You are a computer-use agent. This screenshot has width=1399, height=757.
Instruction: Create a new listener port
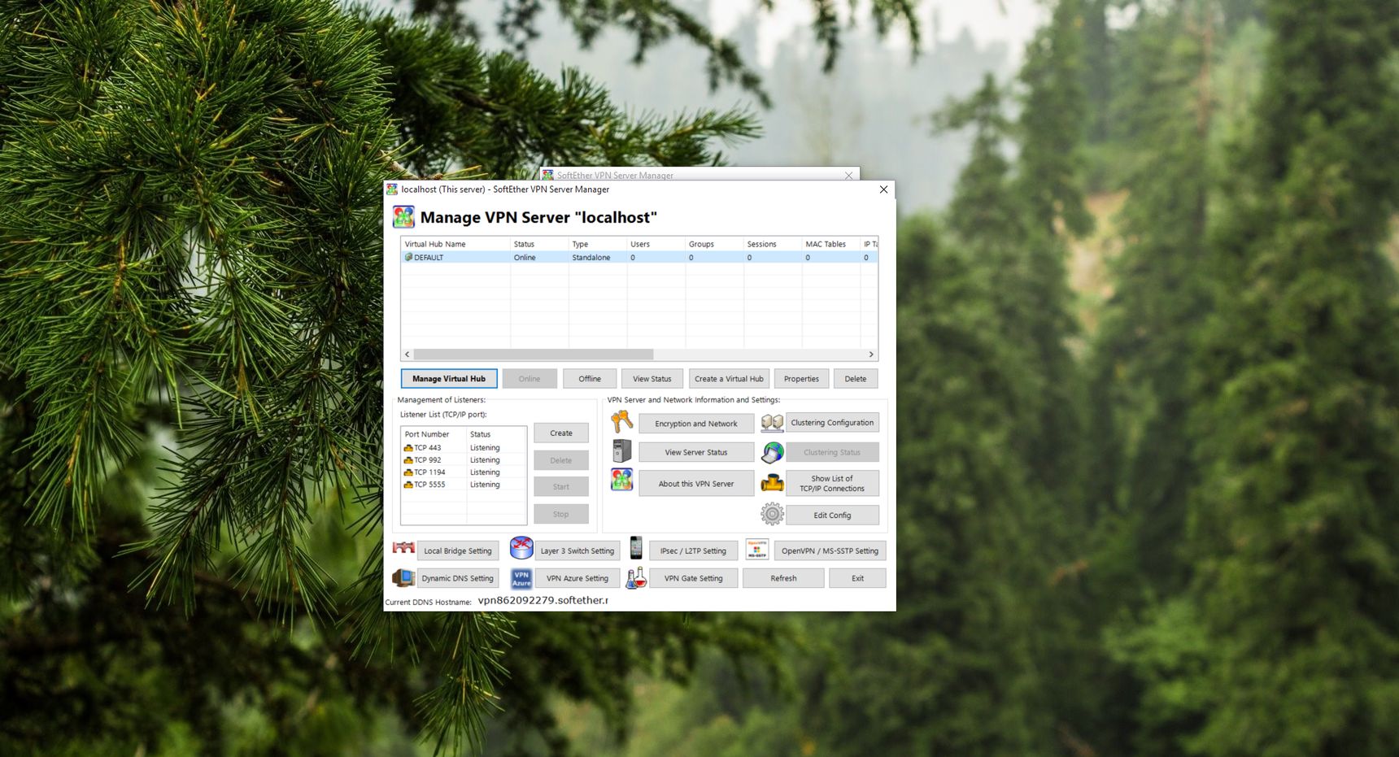(x=561, y=433)
